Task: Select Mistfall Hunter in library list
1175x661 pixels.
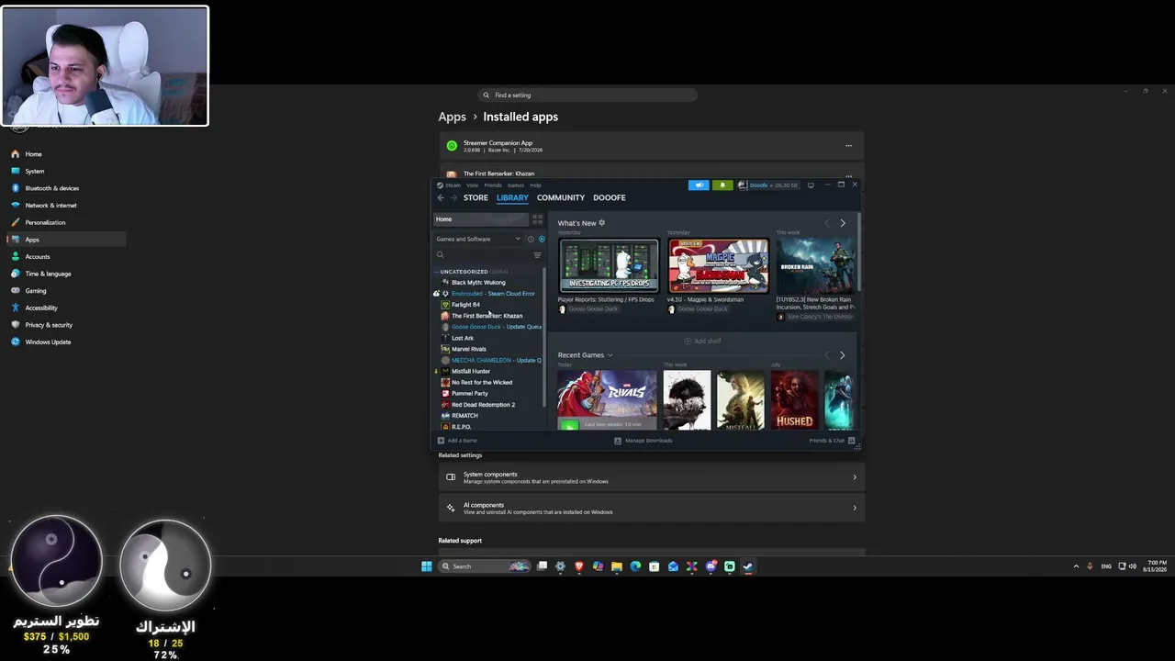Action: coord(471,371)
